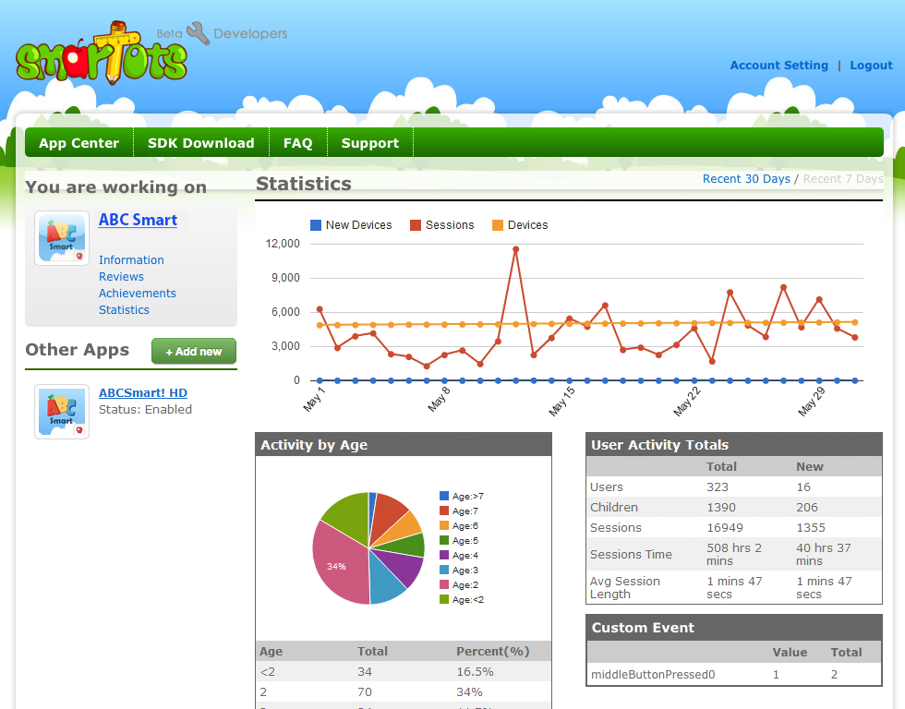The height and width of the screenshot is (709, 905).
Task: Click the Age:2 legend swatch
Action: tap(444, 584)
